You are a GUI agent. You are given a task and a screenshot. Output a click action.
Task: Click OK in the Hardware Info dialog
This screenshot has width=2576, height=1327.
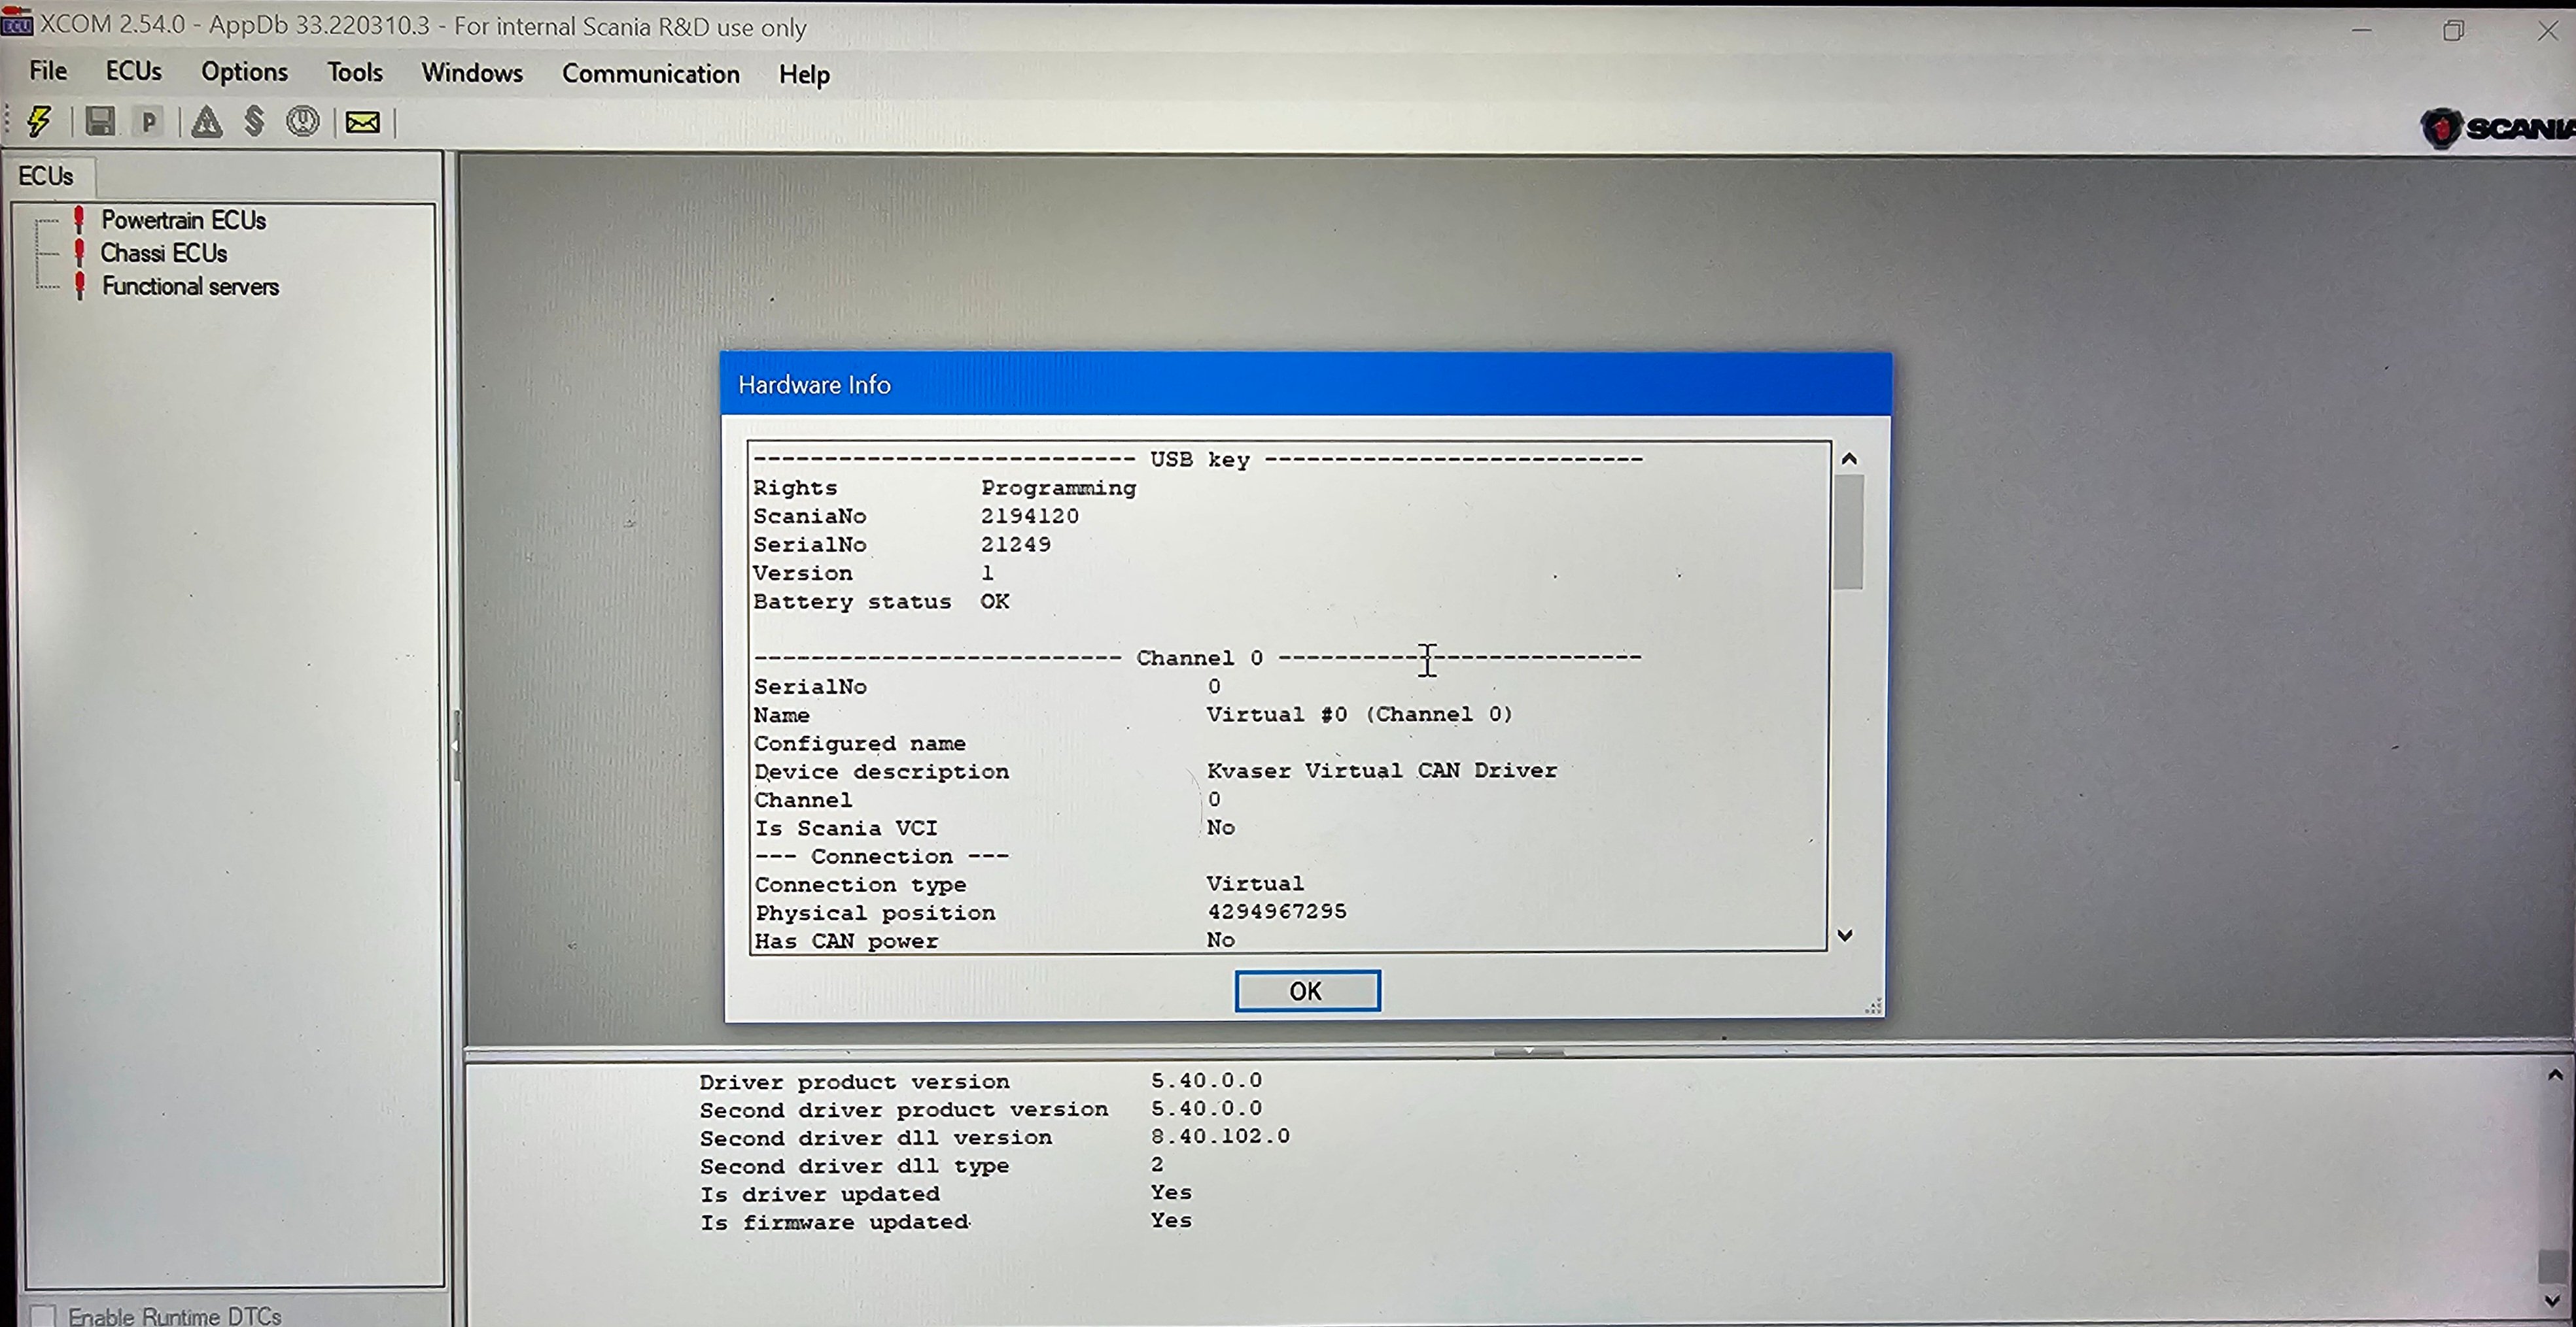coord(1307,990)
